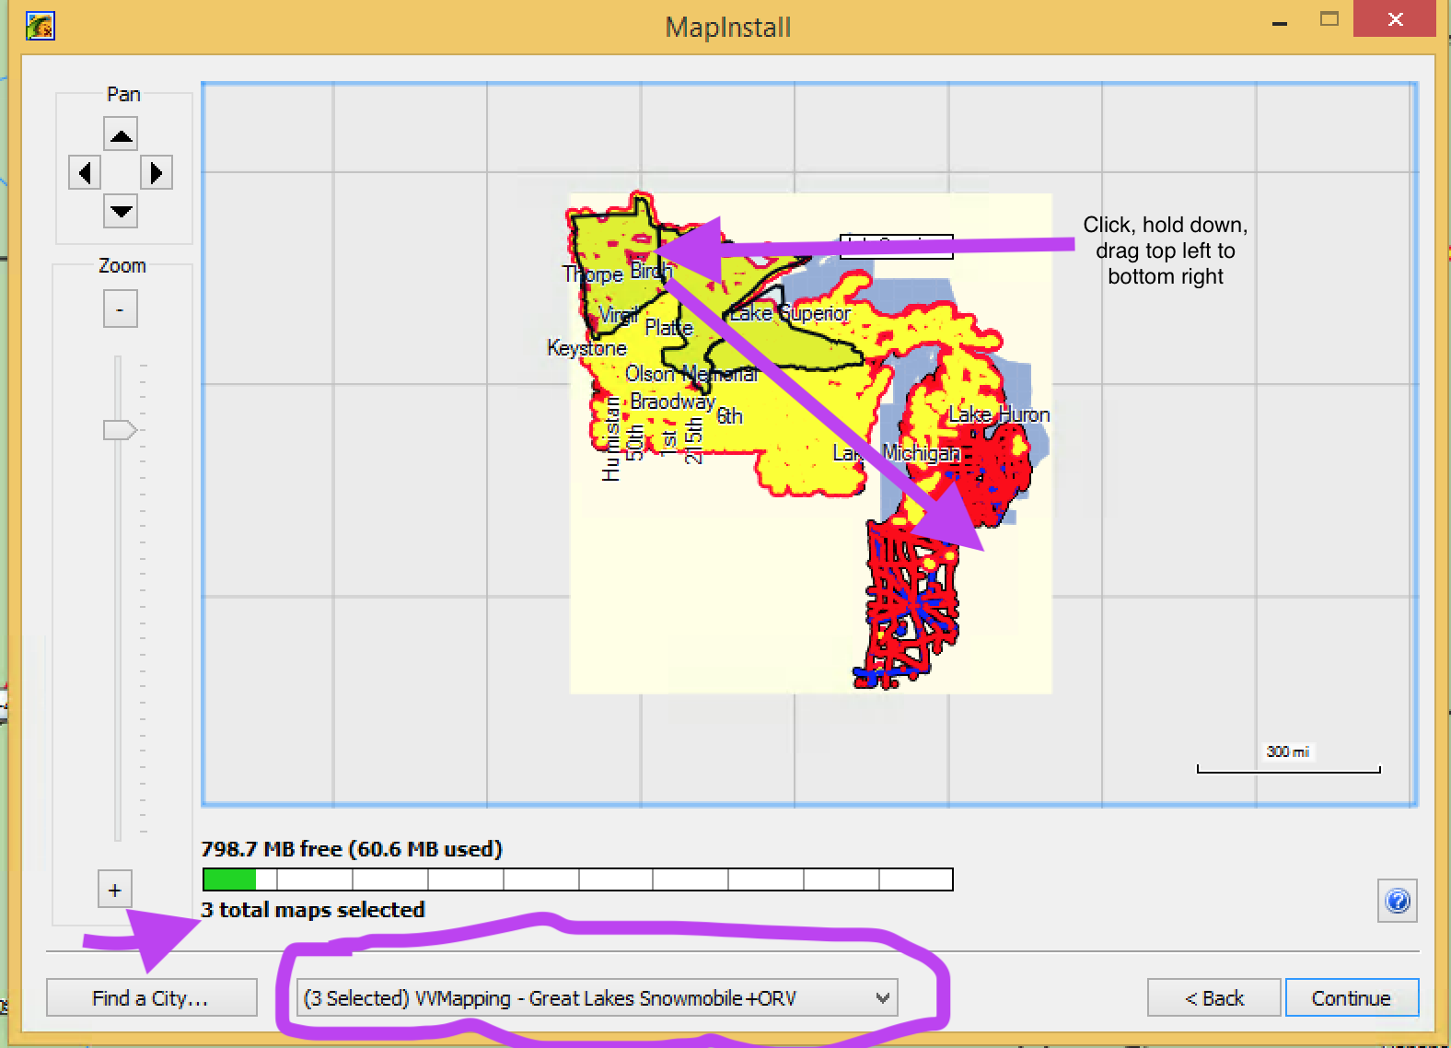Pan the map down with the down arrow
This screenshot has height=1048, width=1451.
tap(121, 211)
